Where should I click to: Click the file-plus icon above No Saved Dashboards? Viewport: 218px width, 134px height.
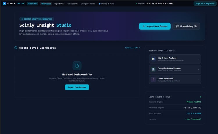77,66
